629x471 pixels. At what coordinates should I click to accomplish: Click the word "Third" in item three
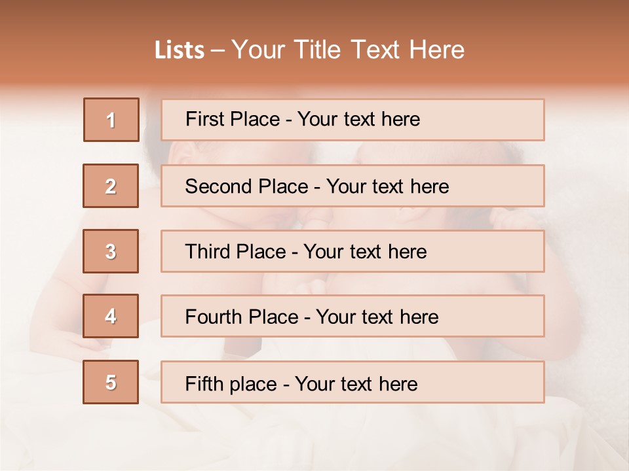click(208, 252)
